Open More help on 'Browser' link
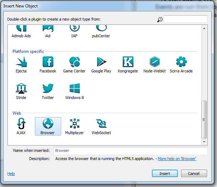 (177, 159)
